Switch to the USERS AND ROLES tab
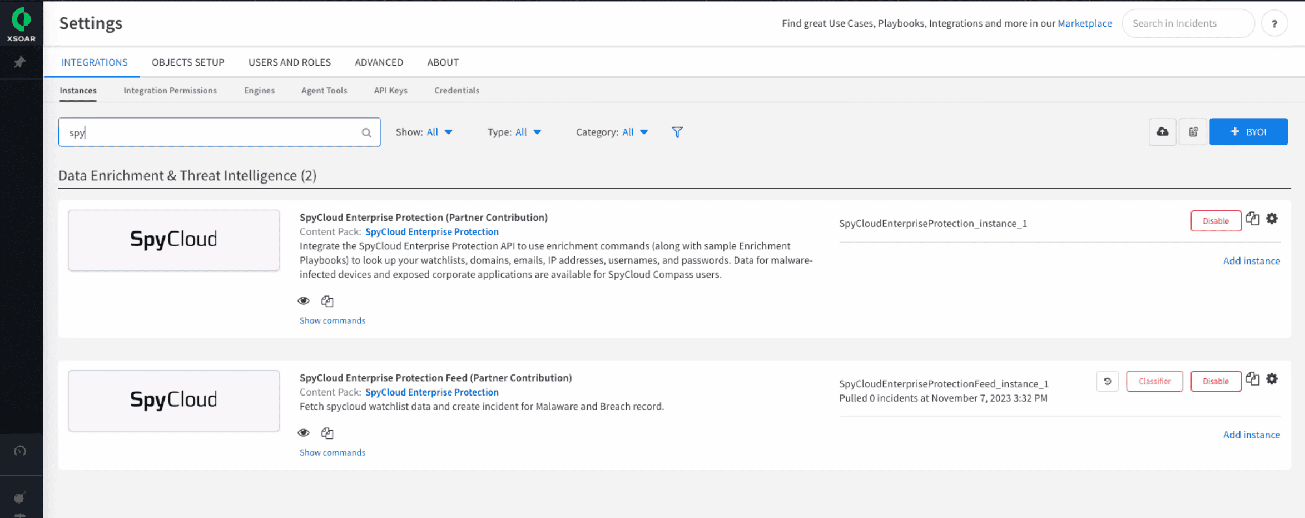This screenshot has height=518, width=1305. click(x=290, y=62)
